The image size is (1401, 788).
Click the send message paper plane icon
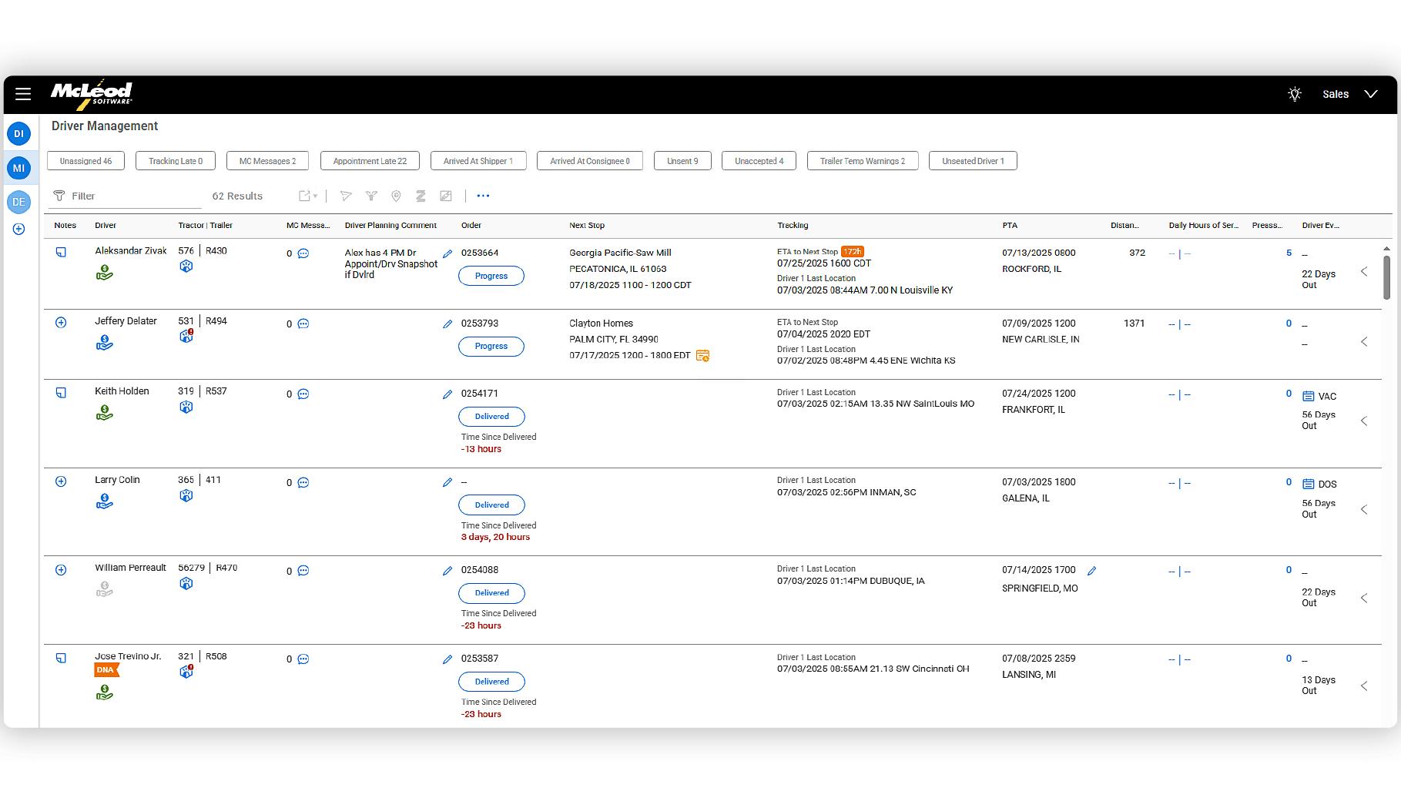pos(345,196)
